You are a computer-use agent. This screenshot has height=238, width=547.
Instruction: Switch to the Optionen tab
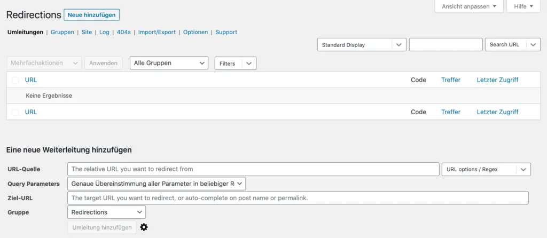coord(196,32)
